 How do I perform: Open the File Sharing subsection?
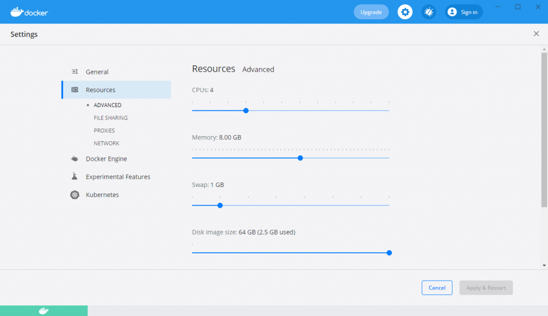point(110,118)
